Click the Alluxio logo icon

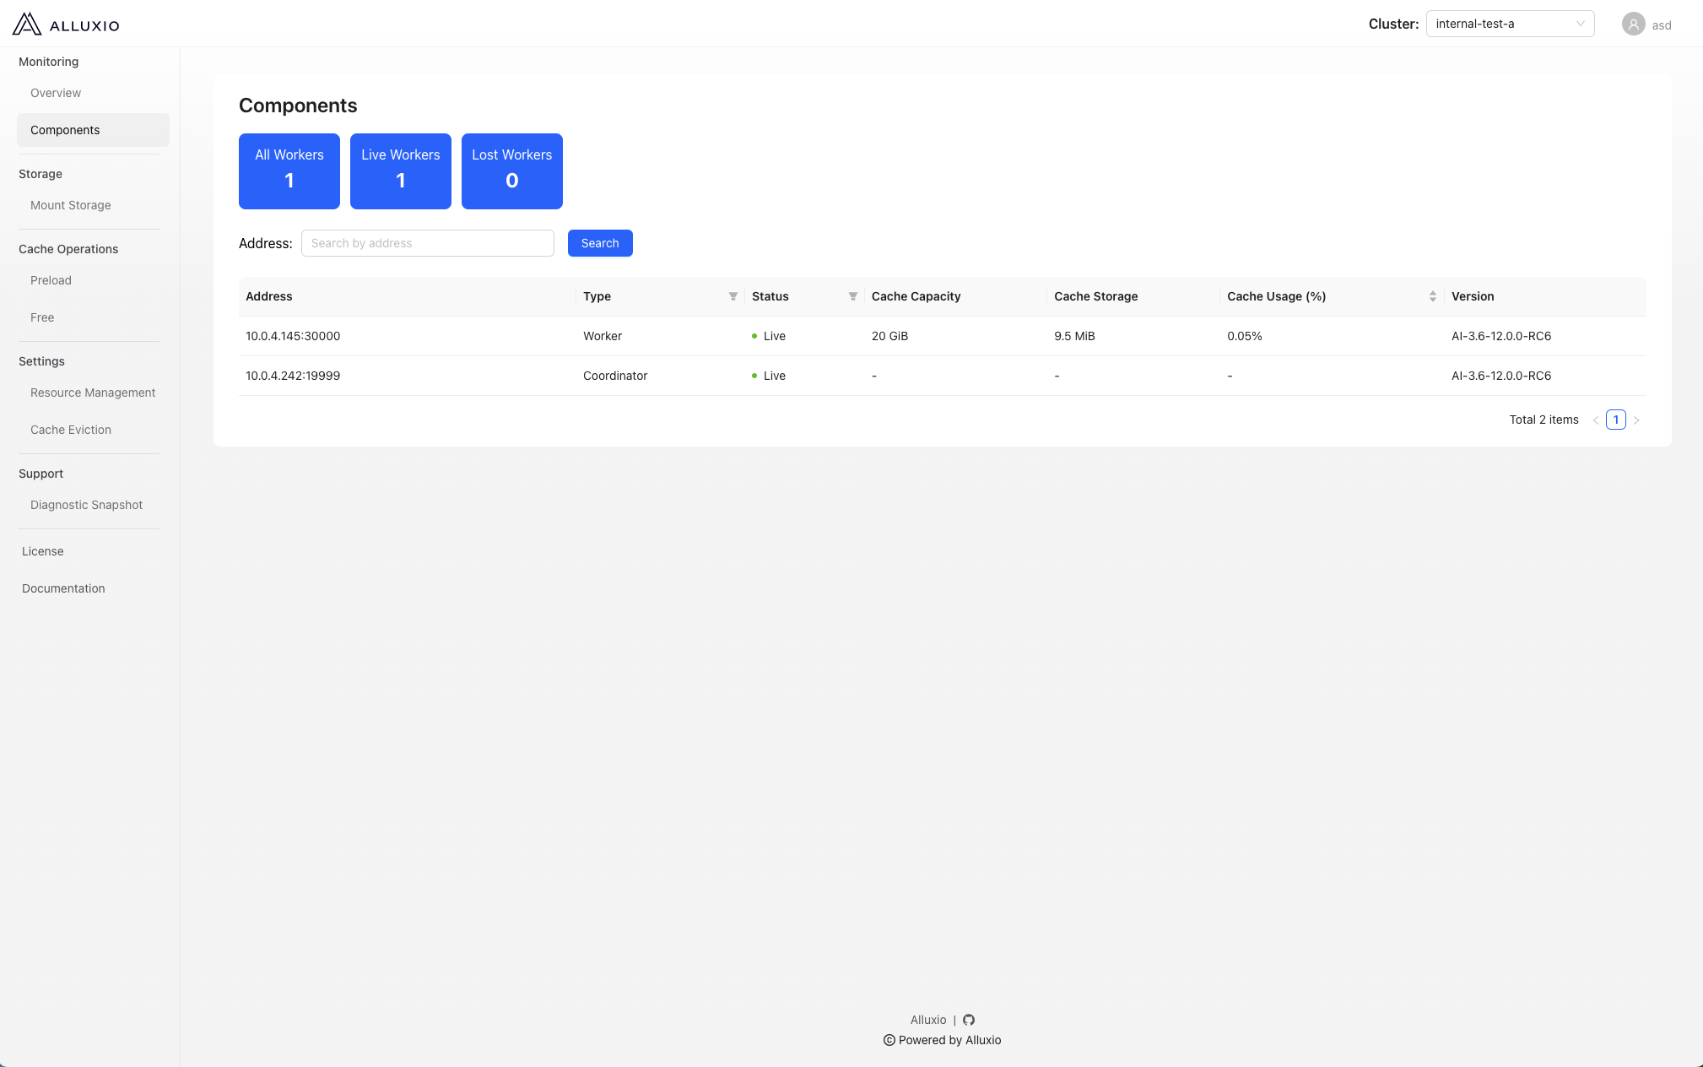pos(27,24)
